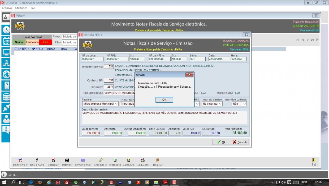
Task: Go to first record navigation arrow
Action: pos(298,40)
